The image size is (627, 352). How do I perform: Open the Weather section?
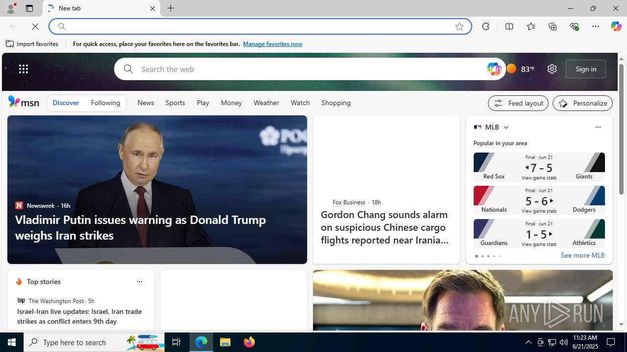pyautogui.click(x=266, y=103)
